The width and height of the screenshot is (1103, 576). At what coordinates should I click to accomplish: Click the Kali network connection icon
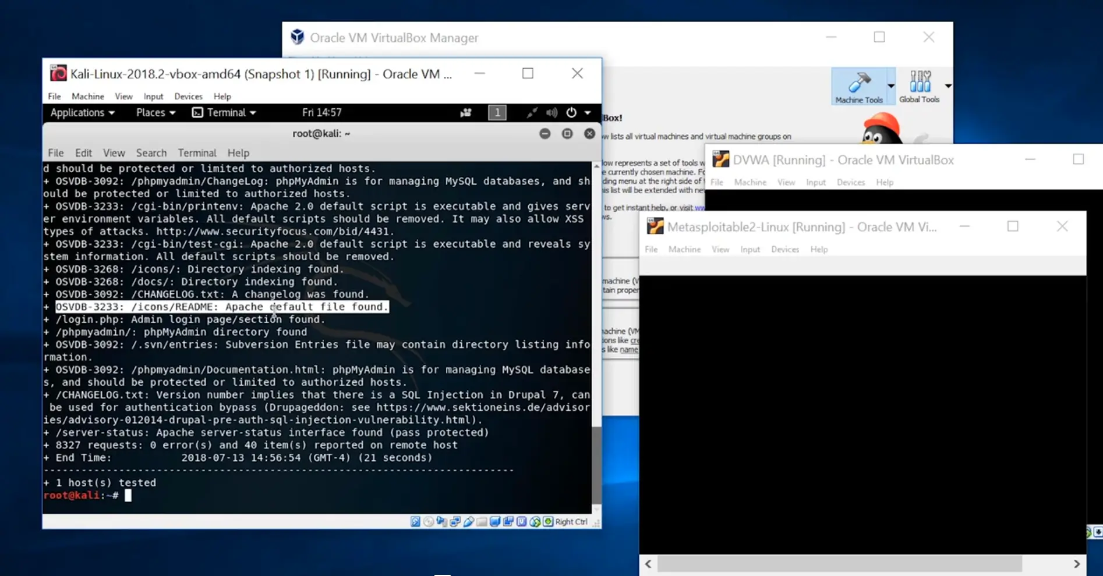click(x=531, y=113)
